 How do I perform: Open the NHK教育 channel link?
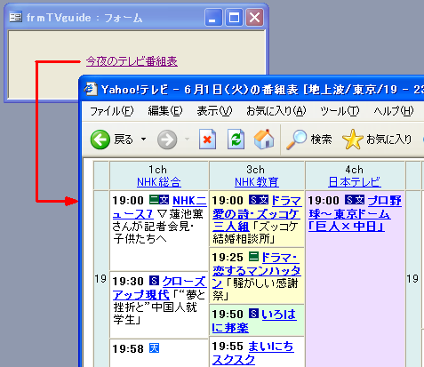pos(257,182)
